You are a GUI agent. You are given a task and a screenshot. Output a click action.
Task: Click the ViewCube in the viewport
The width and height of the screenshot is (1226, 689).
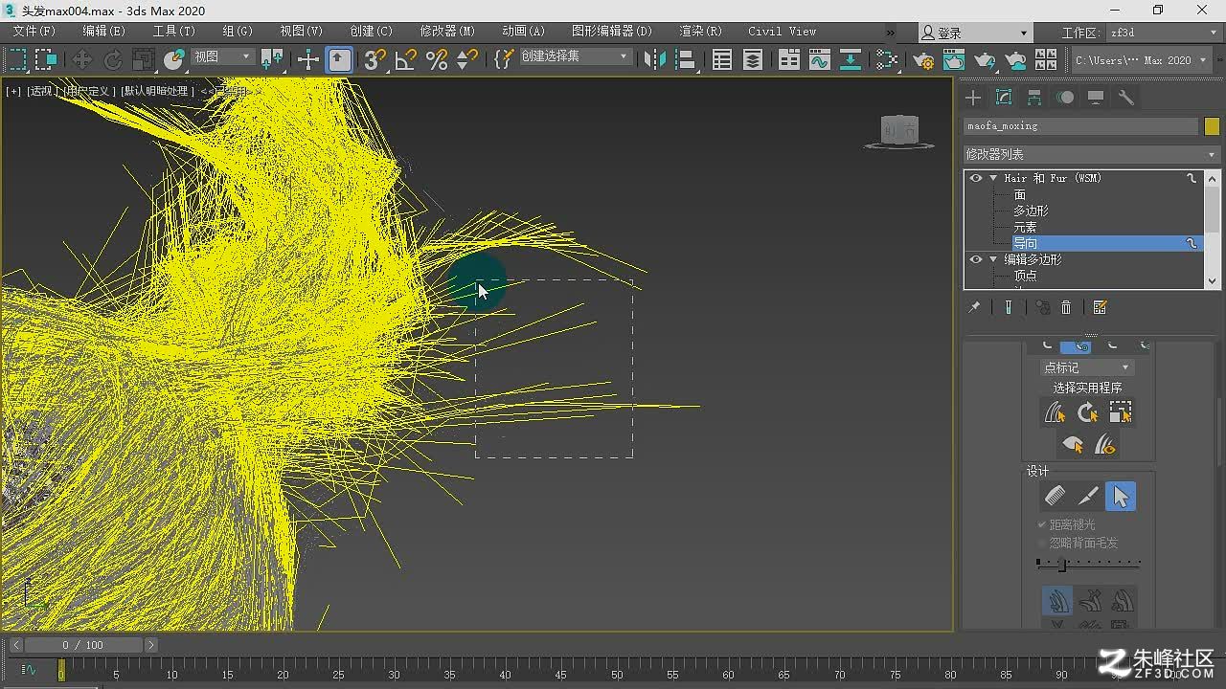pos(899,131)
